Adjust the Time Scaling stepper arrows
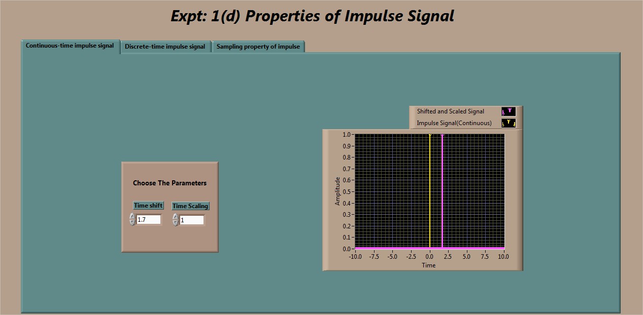 click(x=176, y=220)
